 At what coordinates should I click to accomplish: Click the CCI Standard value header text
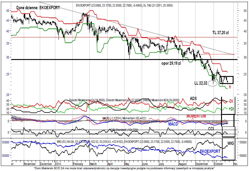tap(124, 130)
